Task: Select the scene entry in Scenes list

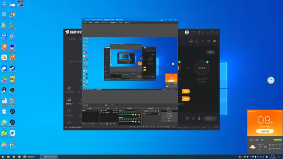Action: (91, 111)
